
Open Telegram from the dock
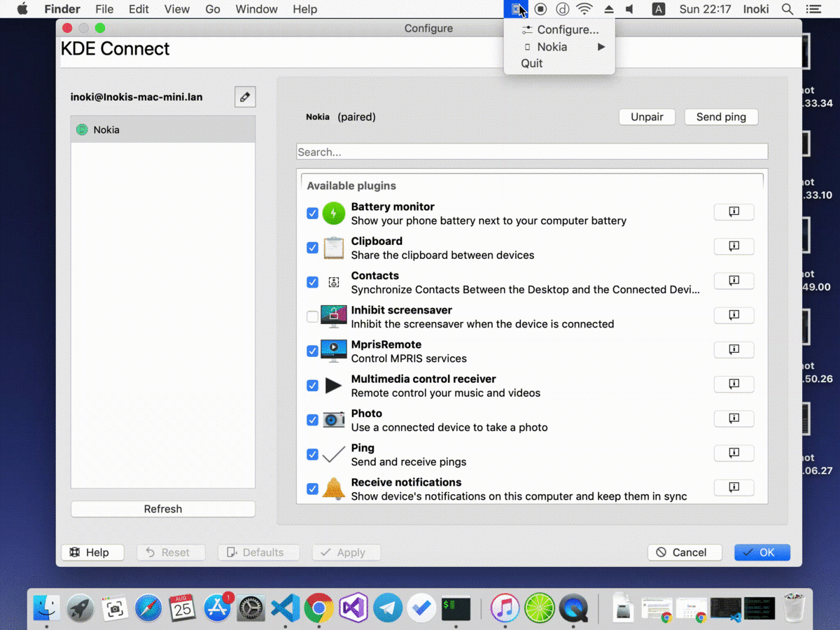pyautogui.click(x=387, y=608)
